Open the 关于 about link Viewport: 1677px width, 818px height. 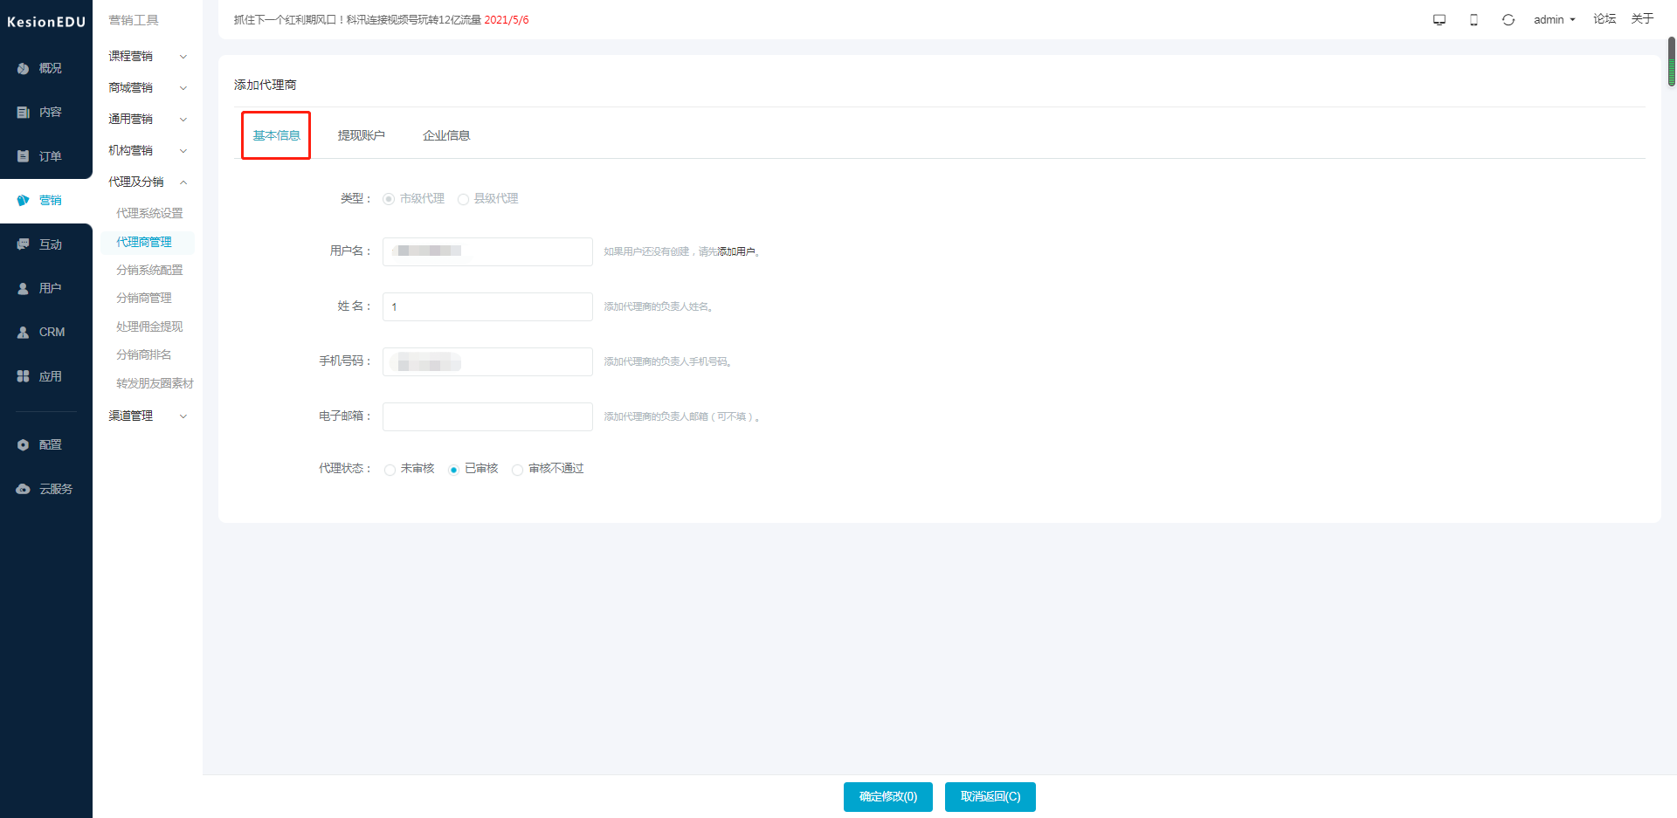[1642, 18]
